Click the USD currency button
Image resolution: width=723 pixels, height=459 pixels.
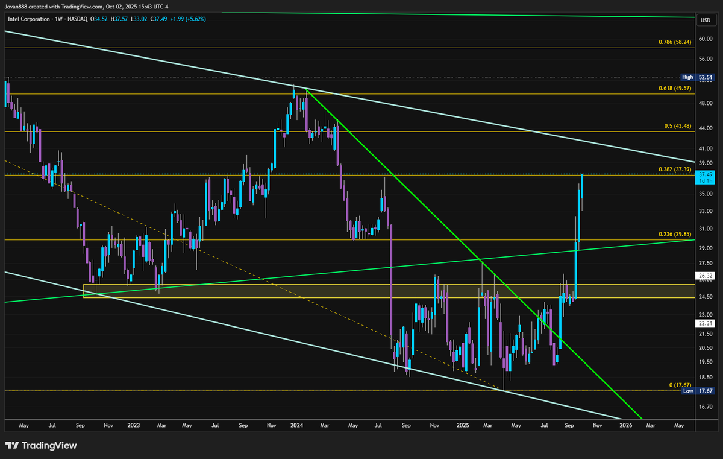tap(704, 20)
